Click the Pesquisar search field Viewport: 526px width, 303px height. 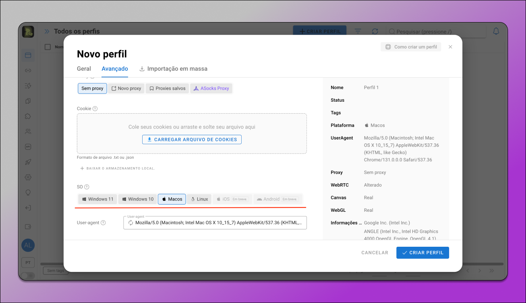pos(436,31)
